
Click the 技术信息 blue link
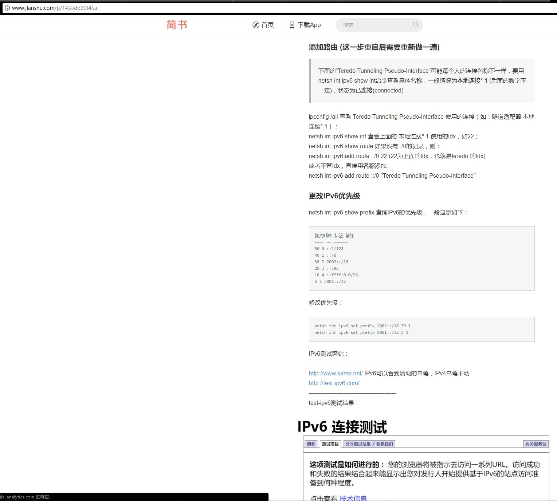[x=353, y=497]
